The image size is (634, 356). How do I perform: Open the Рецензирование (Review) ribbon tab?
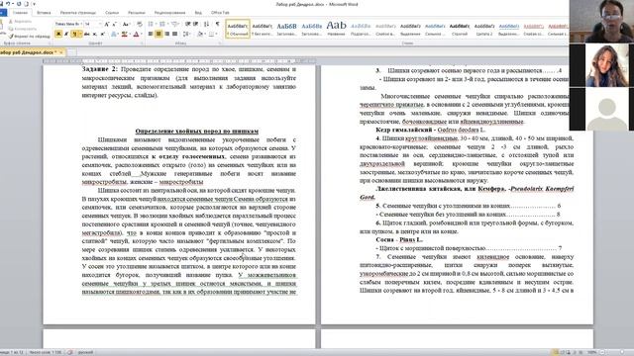click(169, 13)
